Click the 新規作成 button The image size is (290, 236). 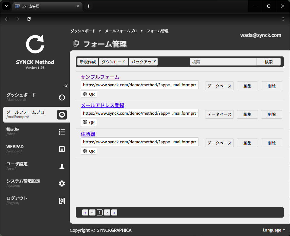click(88, 62)
